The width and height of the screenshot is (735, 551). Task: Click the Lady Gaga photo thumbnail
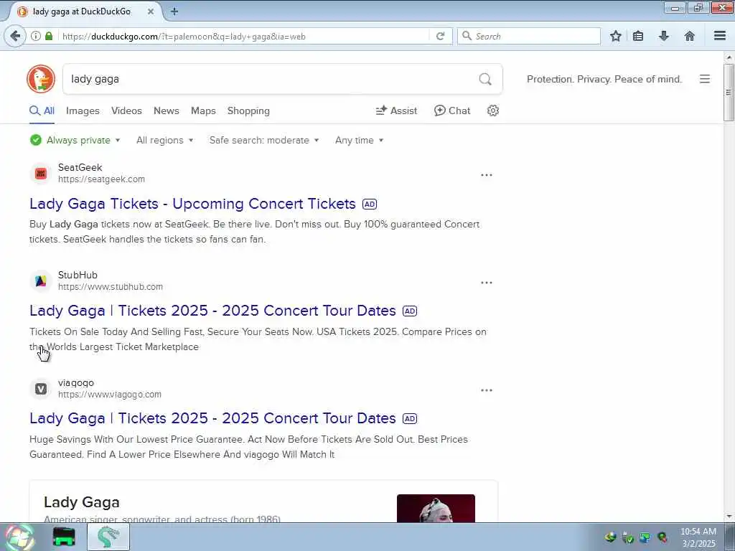click(x=436, y=509)
